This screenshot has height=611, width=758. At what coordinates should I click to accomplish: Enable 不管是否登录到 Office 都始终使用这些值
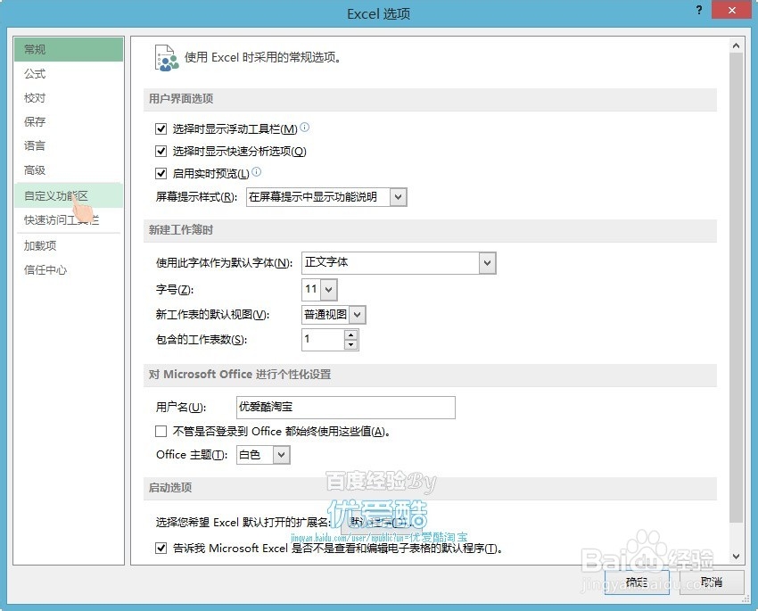[161, 431]
